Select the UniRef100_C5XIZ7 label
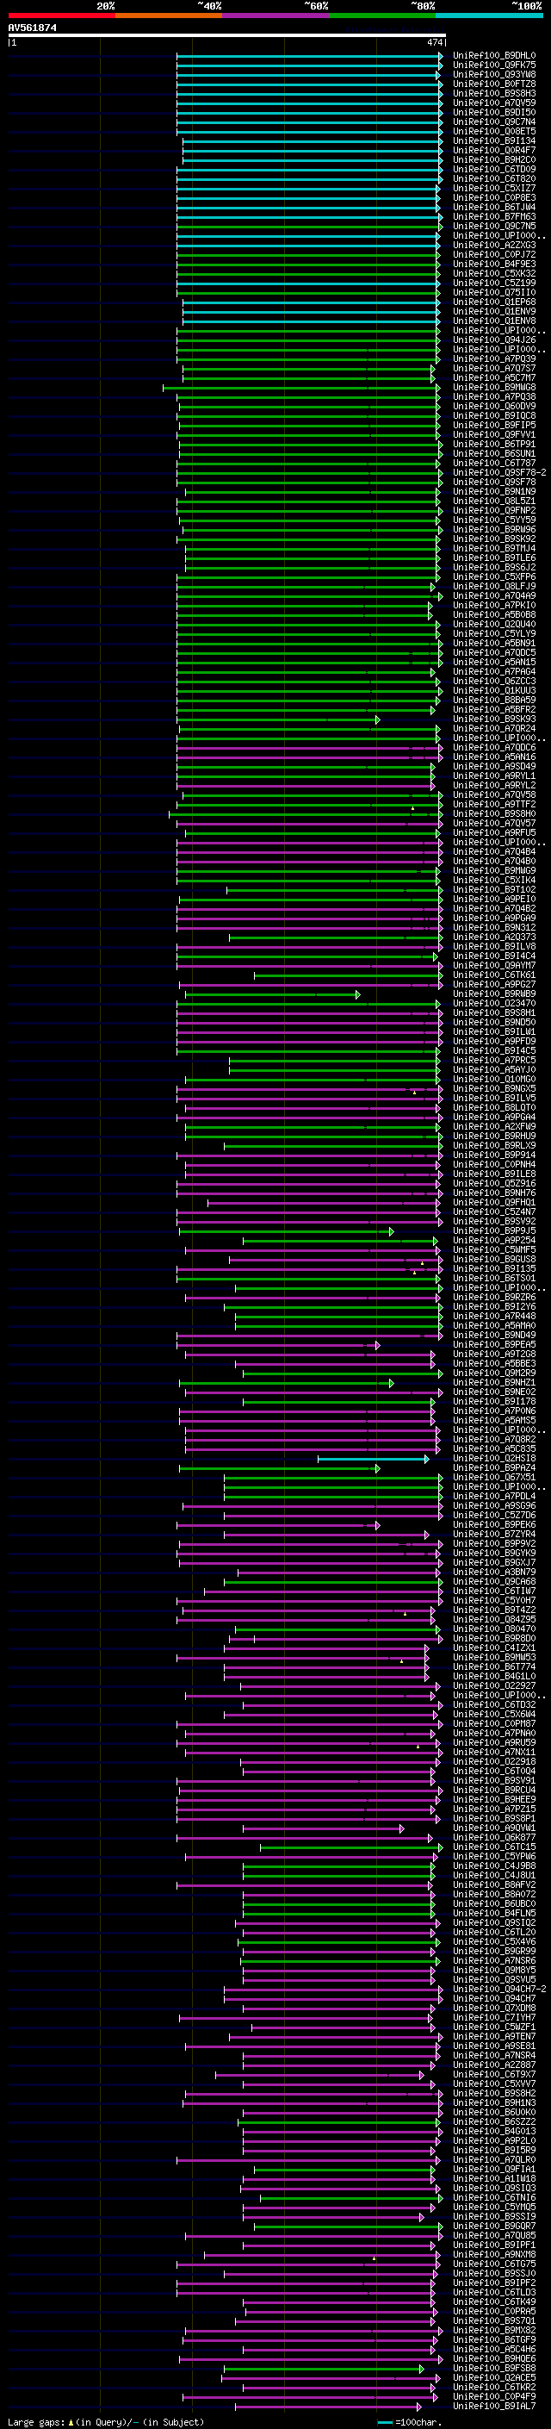Image resolution: width=551 pixels, height=2429 pixels. (493, 189)
